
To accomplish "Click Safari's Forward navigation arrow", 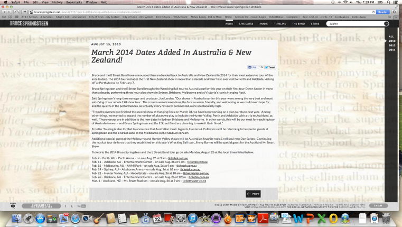I will pyautogui.click(x=10, y=12).
